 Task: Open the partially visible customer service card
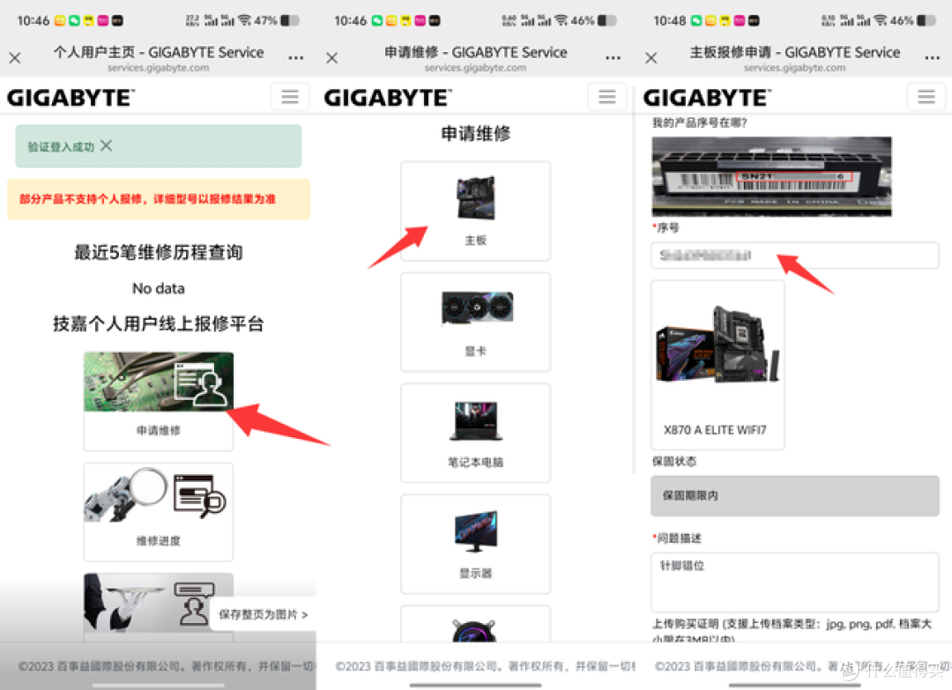coord(159,607)
